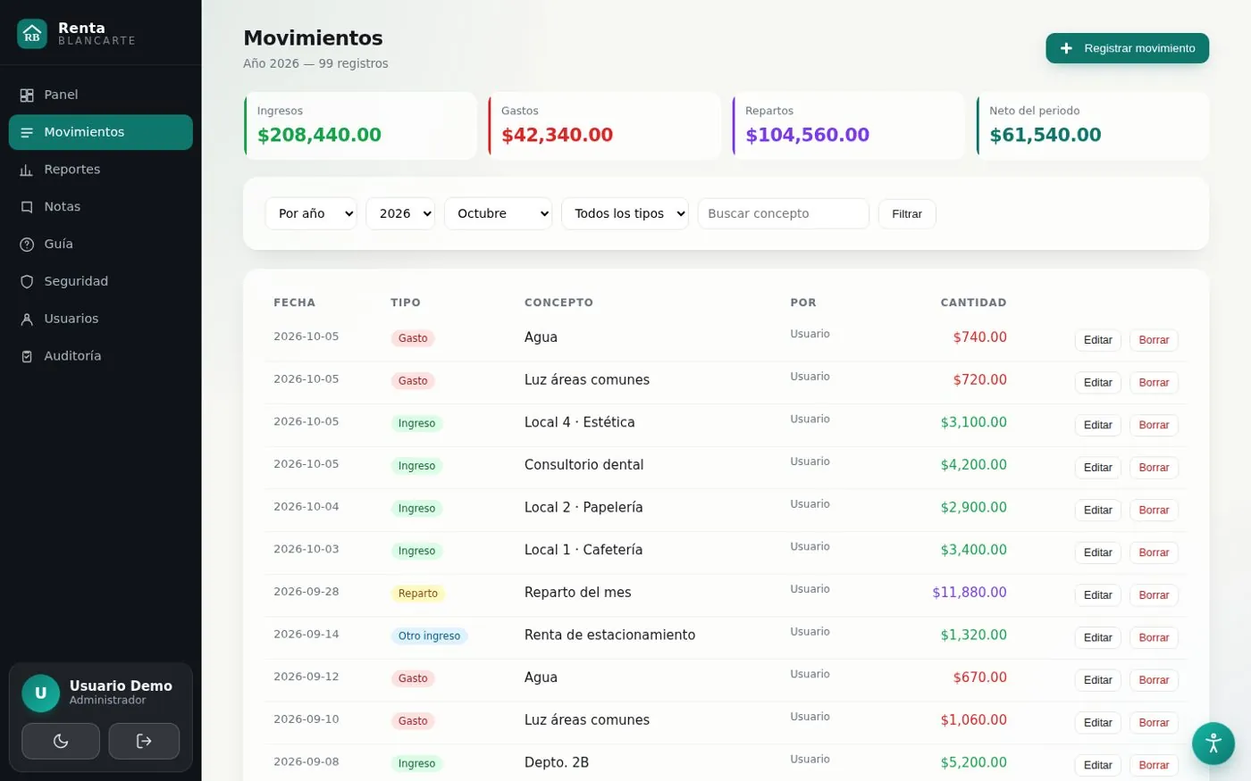1251x781 pixels.
Task: Click the Reportes bar chart icon
Action: pyautogui.click(x=27, y=170)
